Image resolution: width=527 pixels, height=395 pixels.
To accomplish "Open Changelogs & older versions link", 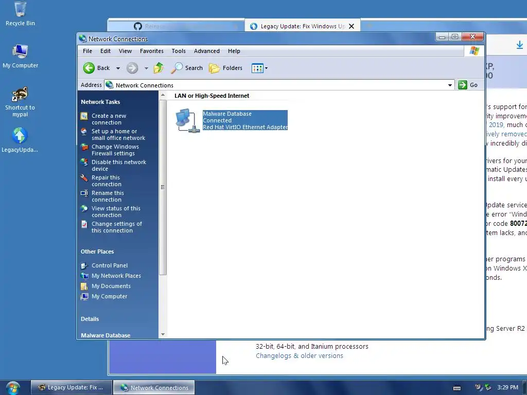I will pyautogui.click(x=300, y=356).
